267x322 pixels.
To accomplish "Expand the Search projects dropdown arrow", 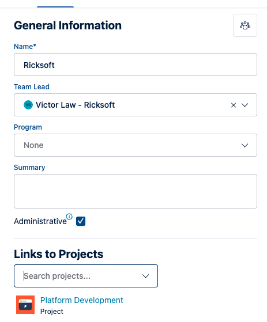I will [145, 276].
